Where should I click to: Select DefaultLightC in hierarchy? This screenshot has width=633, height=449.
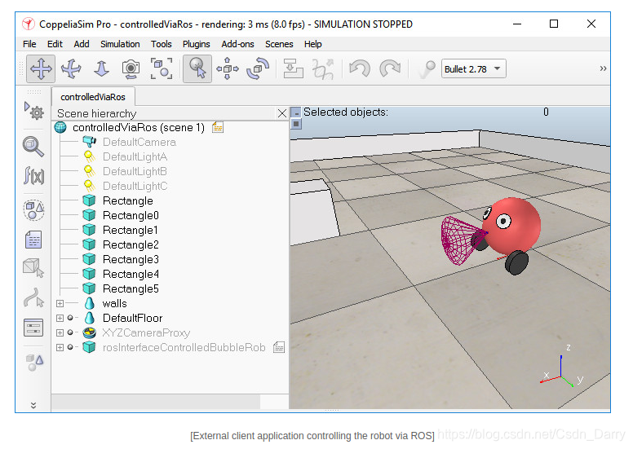(x=135, y=186)
